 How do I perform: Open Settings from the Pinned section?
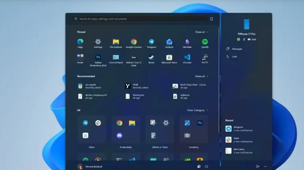(x=98, y=43)
